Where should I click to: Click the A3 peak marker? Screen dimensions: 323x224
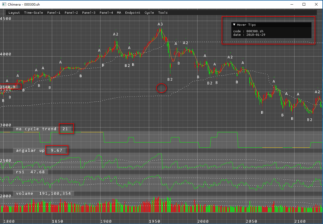pos(160,24)
